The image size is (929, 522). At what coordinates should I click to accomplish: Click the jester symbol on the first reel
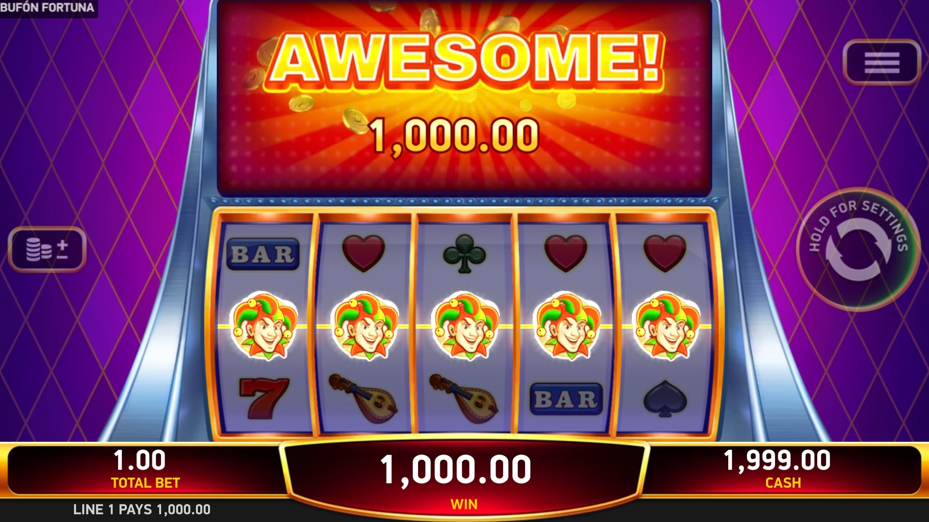tap(264, 326)
